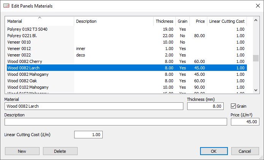Click the list scrollbar down arrow

pyautogui.click(x=256, y=90)
